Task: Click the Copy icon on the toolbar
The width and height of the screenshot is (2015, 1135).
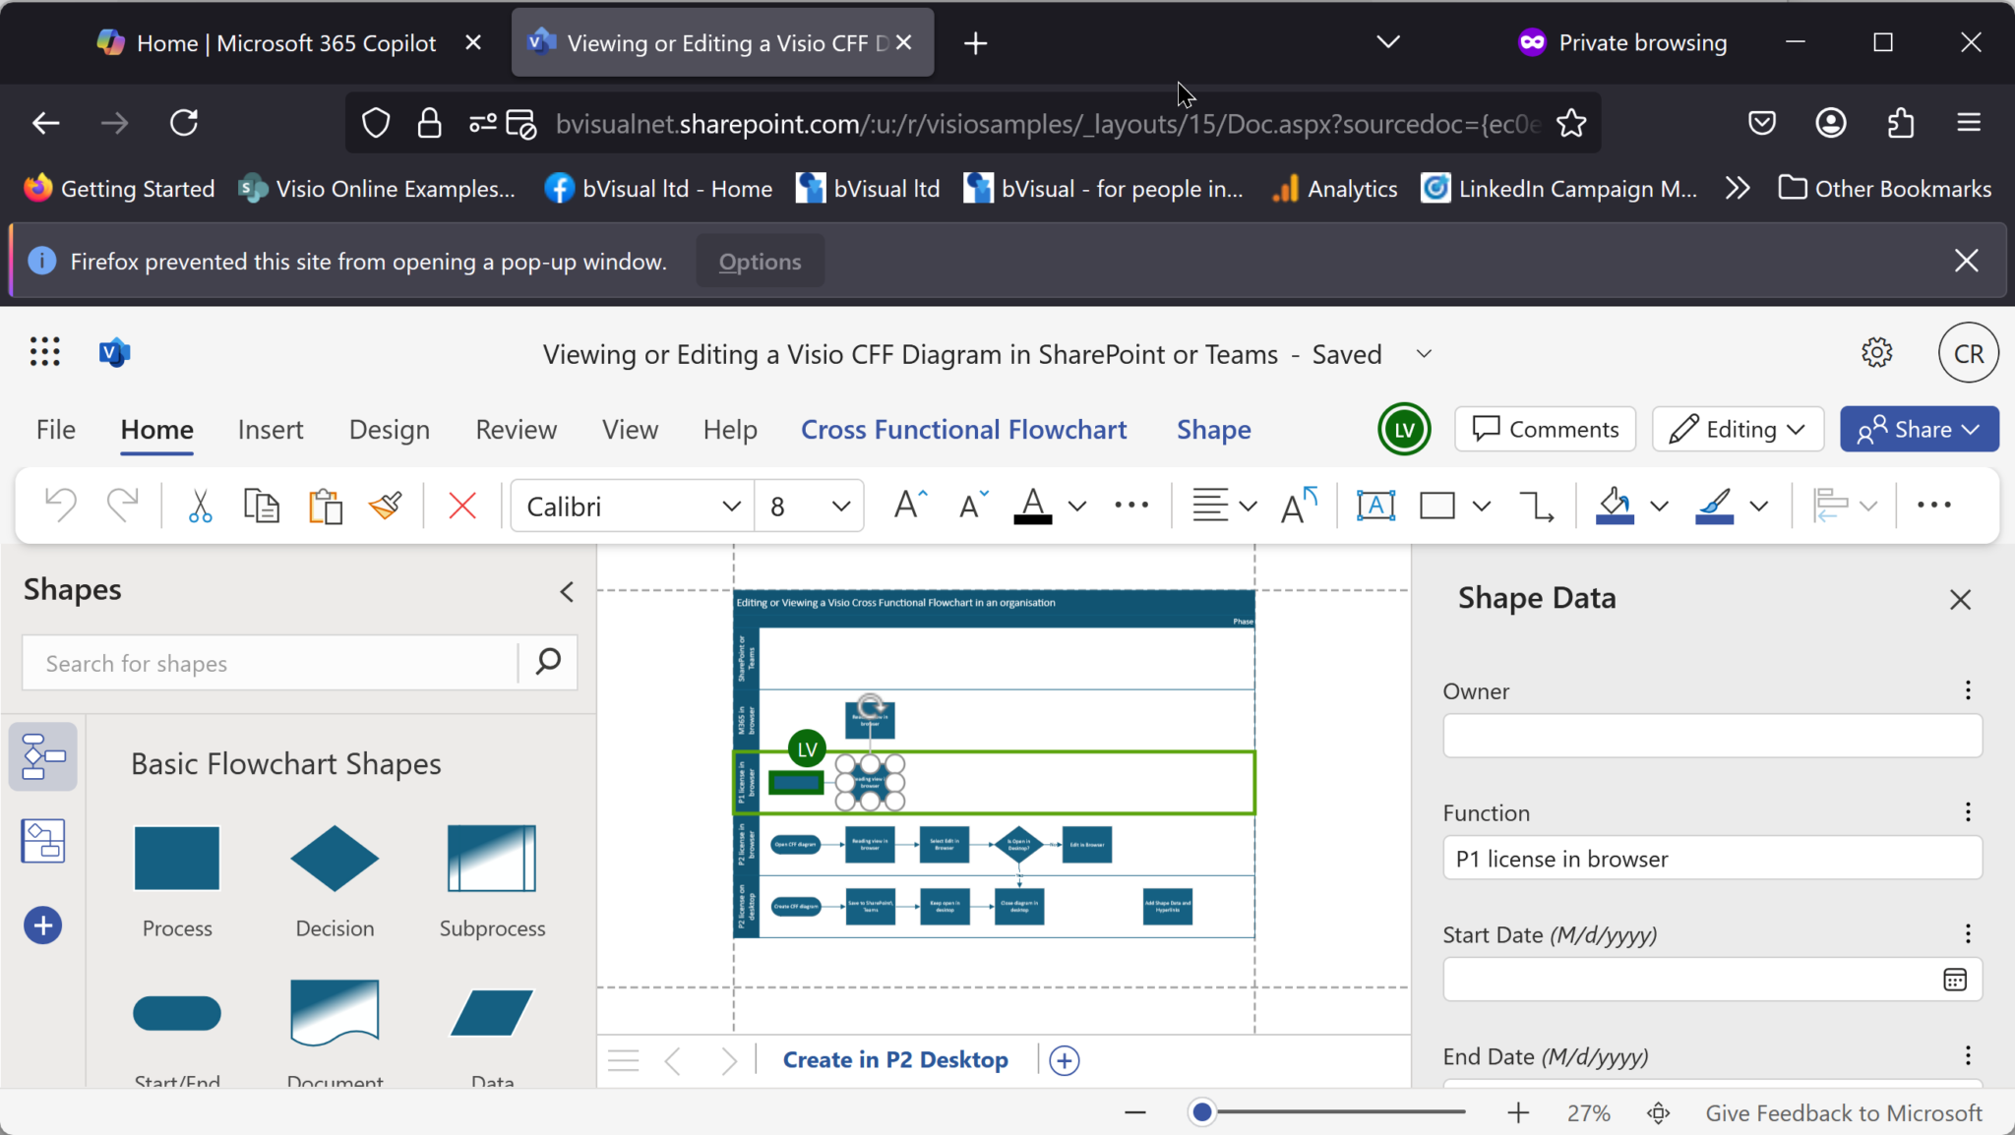Action: pos(262,505)
